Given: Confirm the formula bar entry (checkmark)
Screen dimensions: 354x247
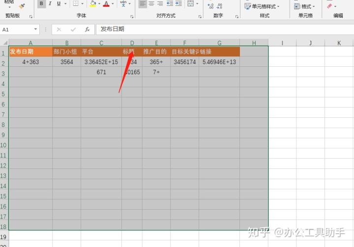Looking at the screenshot, I should click(73, 29).
